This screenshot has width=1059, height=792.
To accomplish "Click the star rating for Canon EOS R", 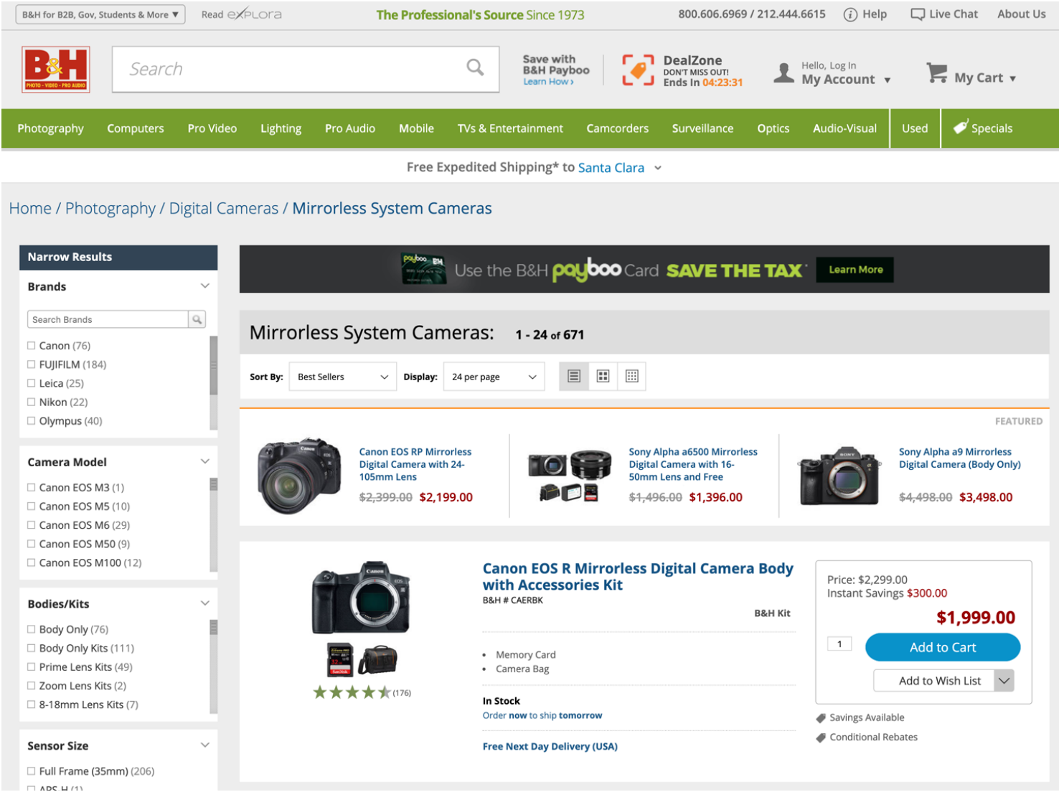I will point(352,692).
